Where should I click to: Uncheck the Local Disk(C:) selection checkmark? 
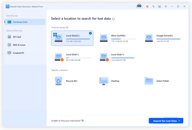coord(90,33)
